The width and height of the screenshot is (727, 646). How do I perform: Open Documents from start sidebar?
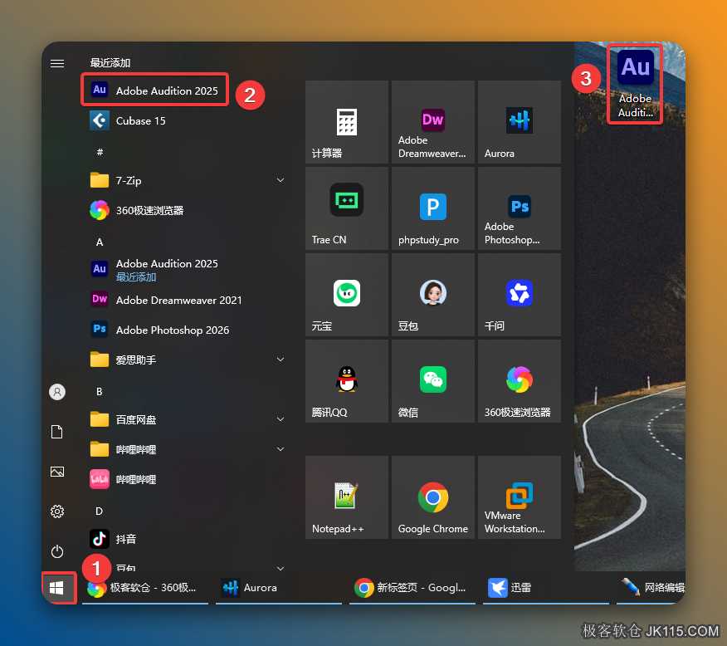pos(57,432)
